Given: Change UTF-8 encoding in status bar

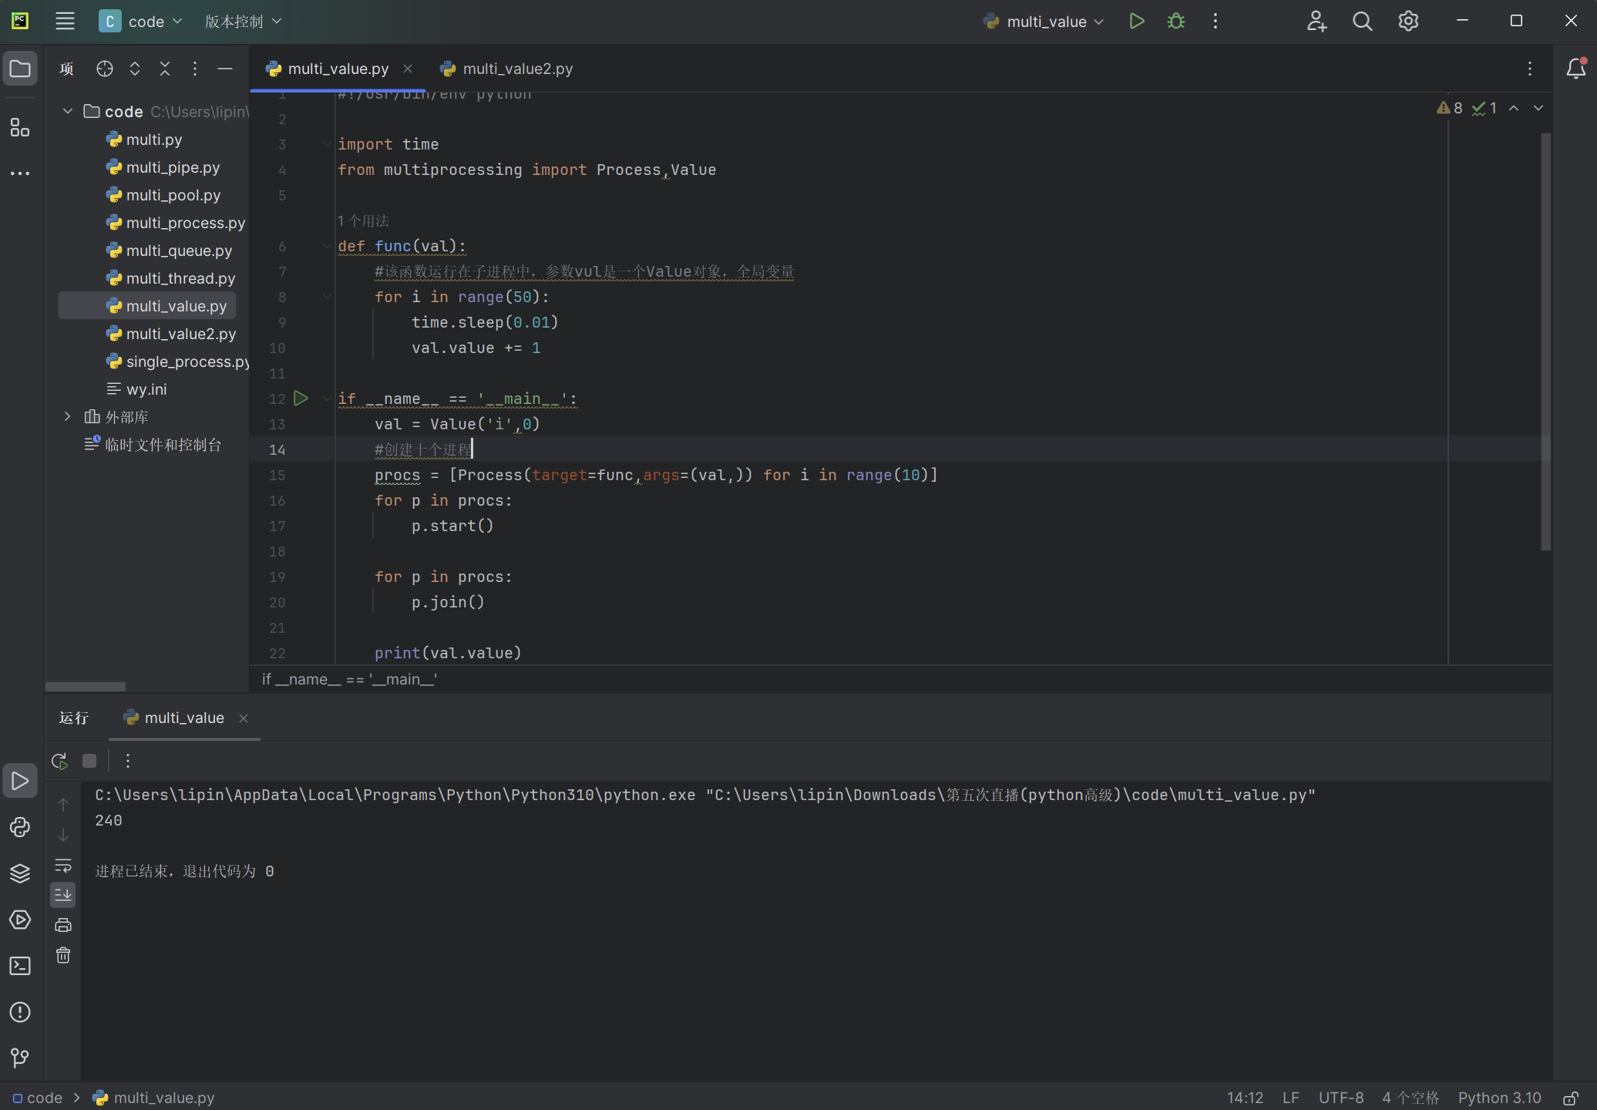Looking at the screenshot, I should click(1341, 1098).
